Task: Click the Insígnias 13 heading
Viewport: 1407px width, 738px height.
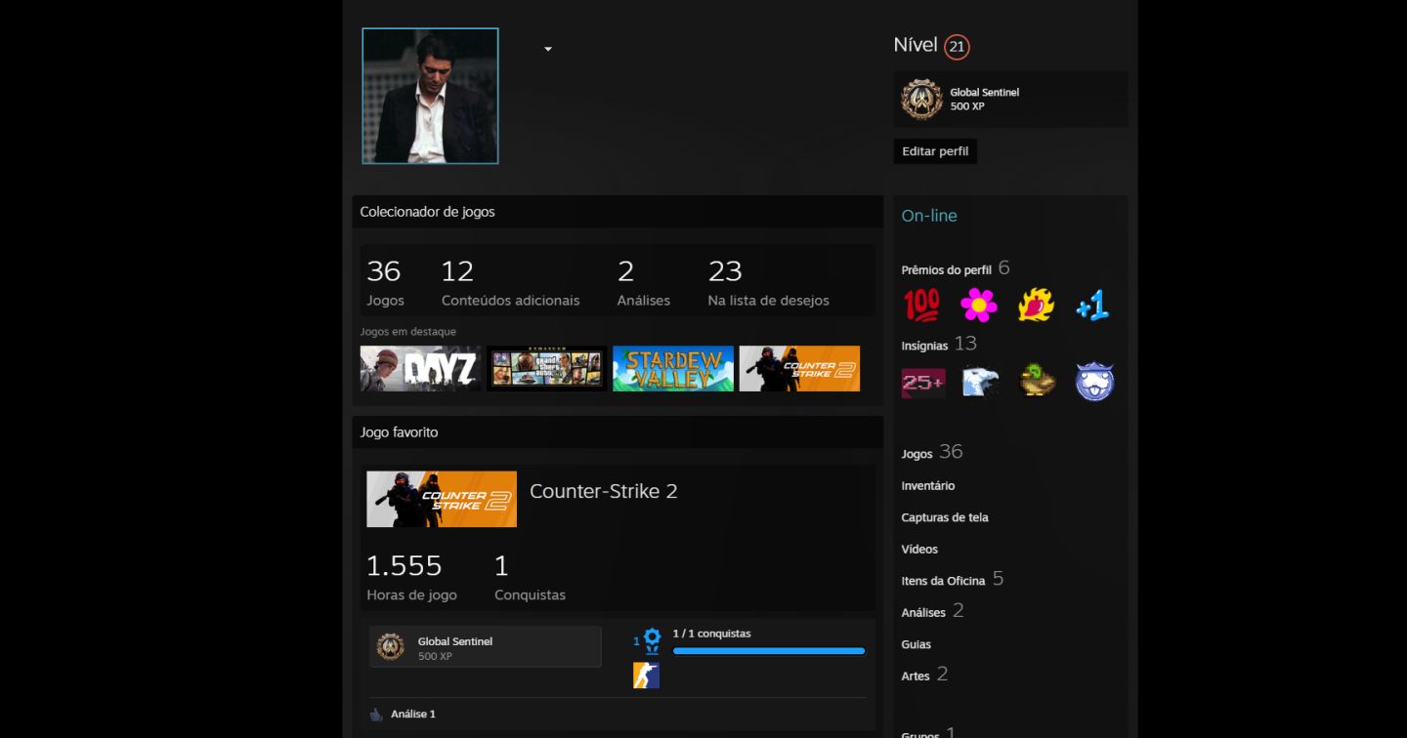Action: (x=939, y=344)
